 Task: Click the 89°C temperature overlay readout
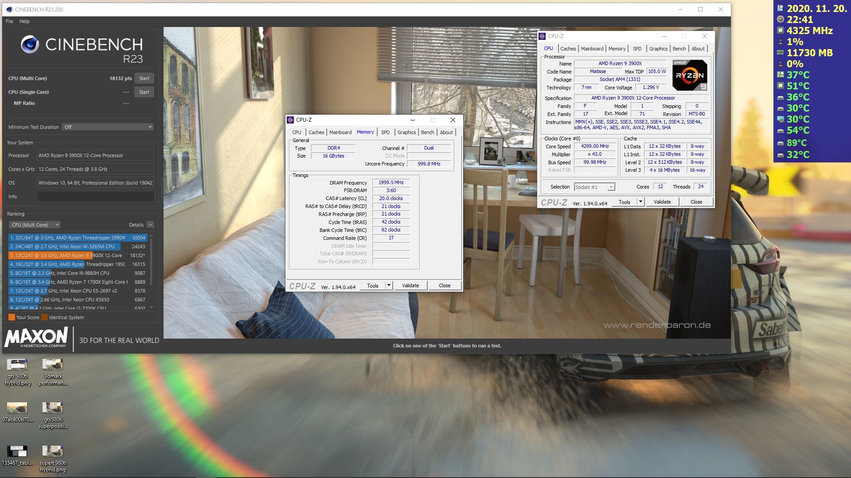pyautogui.click(x=796, y=143)
